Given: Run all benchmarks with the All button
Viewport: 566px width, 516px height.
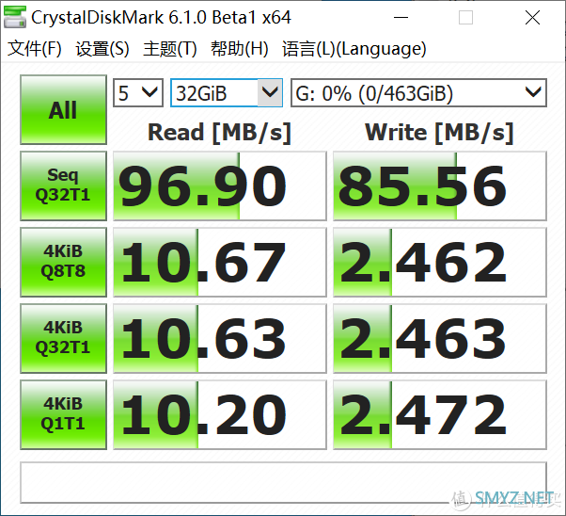Looking at the screenshot, I should coord(64,109).
